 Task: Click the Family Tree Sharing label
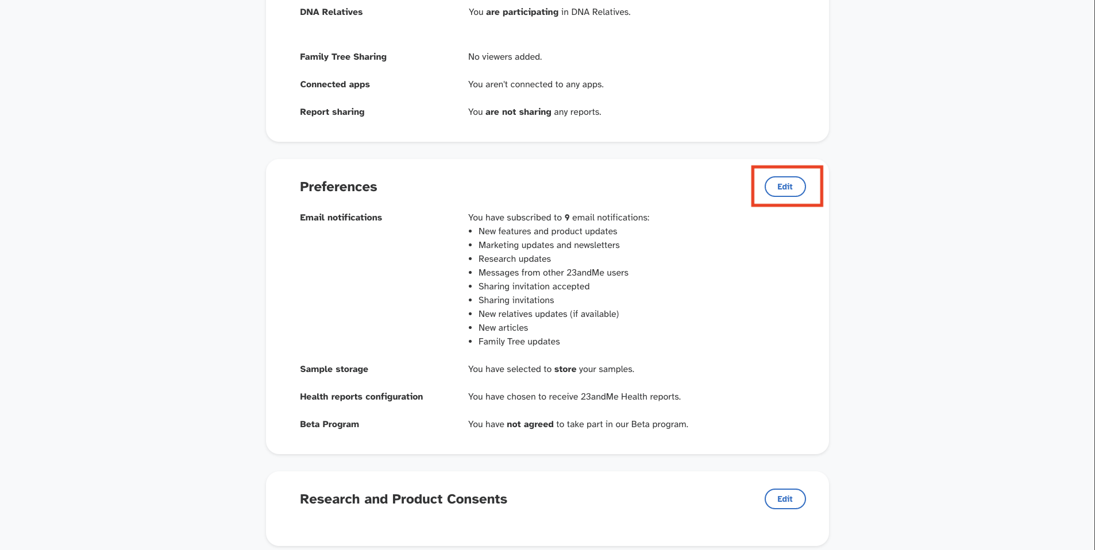click(x=343, y=57)
